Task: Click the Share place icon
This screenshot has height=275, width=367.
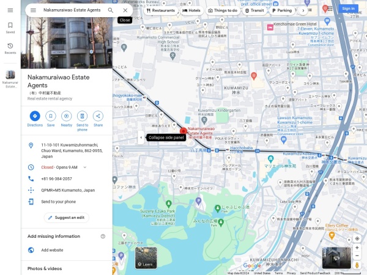Action: 98,116
